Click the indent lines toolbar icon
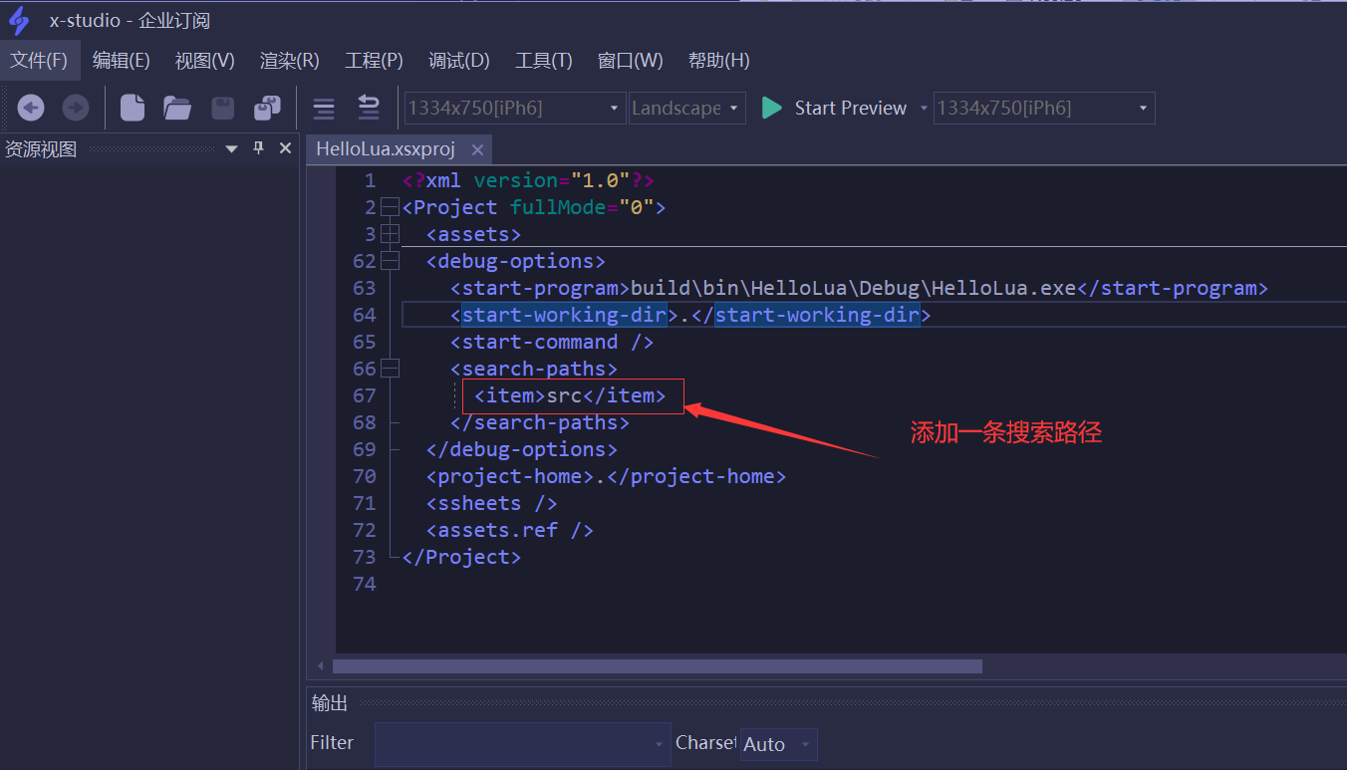 coord(324,108)
